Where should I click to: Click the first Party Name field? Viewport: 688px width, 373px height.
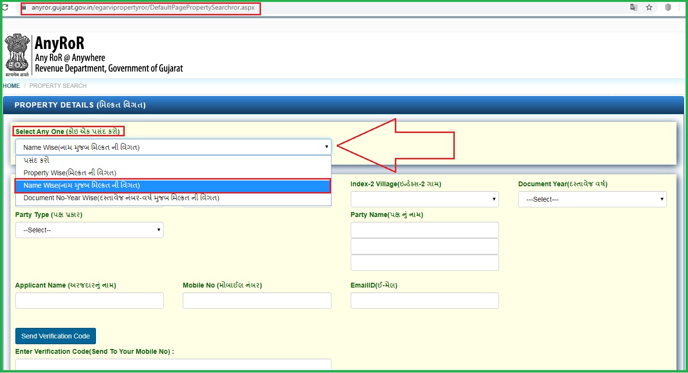424,230
